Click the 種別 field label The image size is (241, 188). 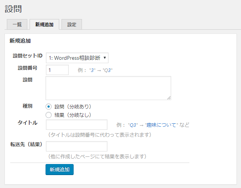(x=28, y=105)
